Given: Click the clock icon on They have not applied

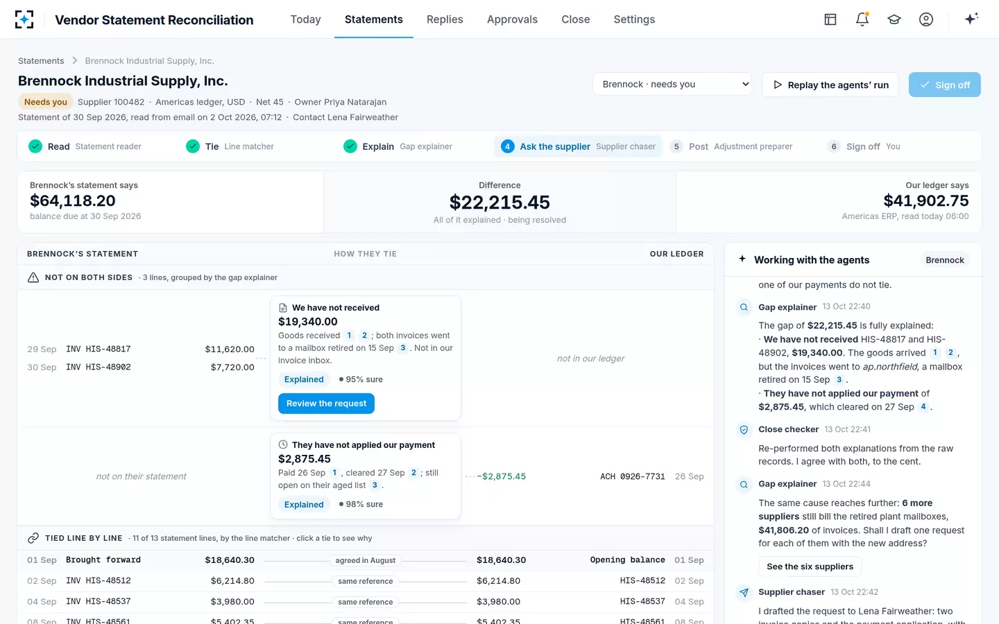Looking at the screenshot, I should (x=283, y=445).
